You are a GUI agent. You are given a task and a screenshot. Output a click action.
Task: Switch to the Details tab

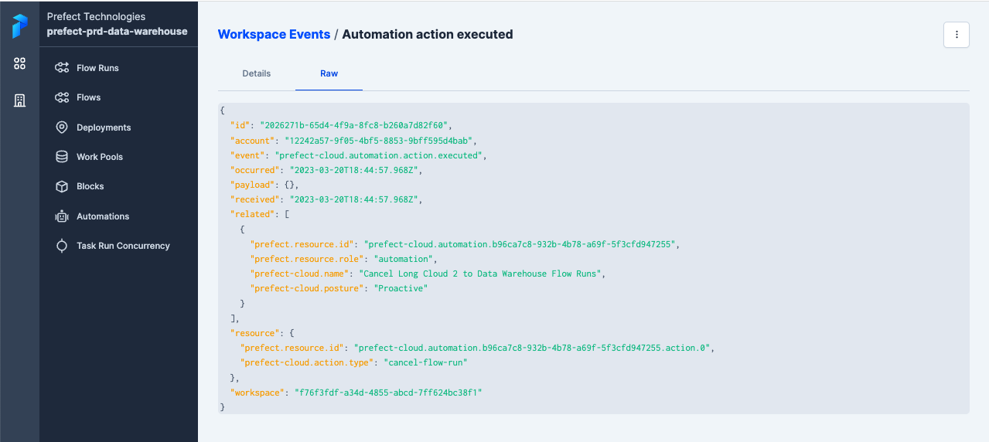point(257,73)
